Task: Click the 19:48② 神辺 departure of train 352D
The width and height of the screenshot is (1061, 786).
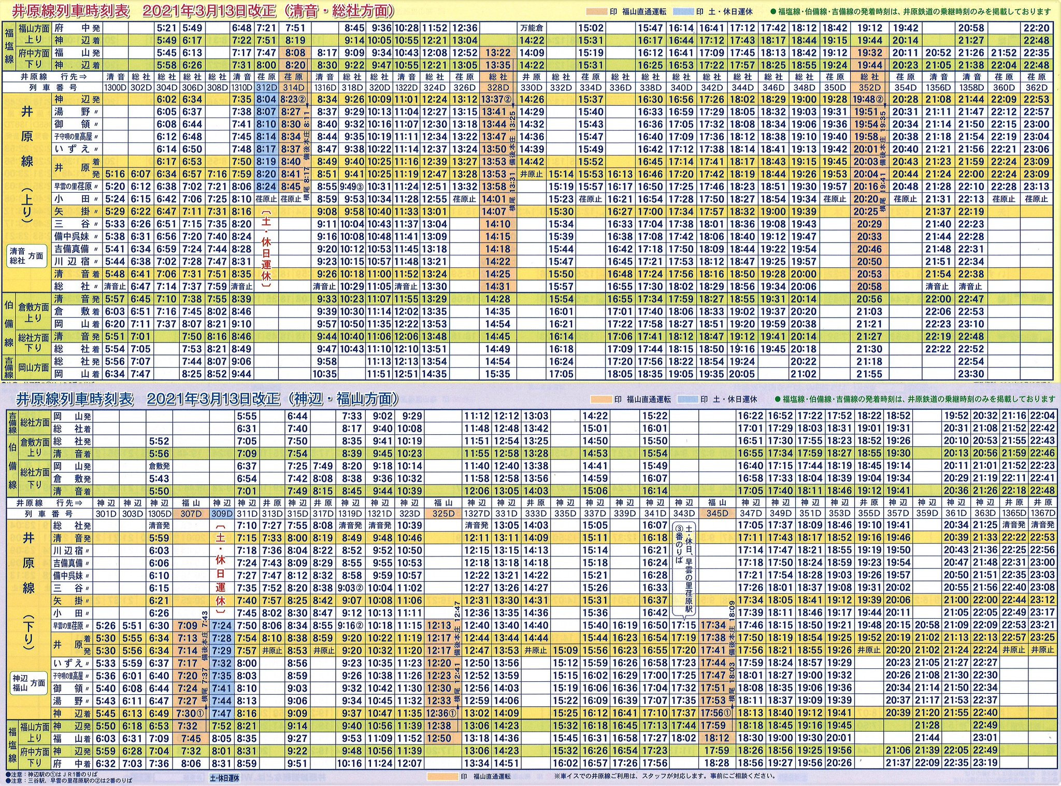Action: [869, 99]
